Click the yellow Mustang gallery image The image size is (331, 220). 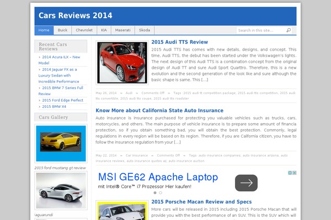pos(61,144)
